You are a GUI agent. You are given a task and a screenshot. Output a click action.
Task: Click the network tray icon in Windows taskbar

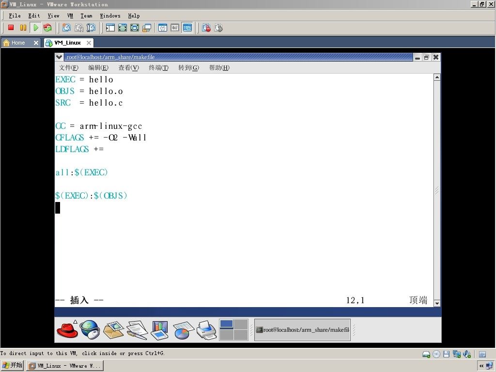click(x=490, y=366)
